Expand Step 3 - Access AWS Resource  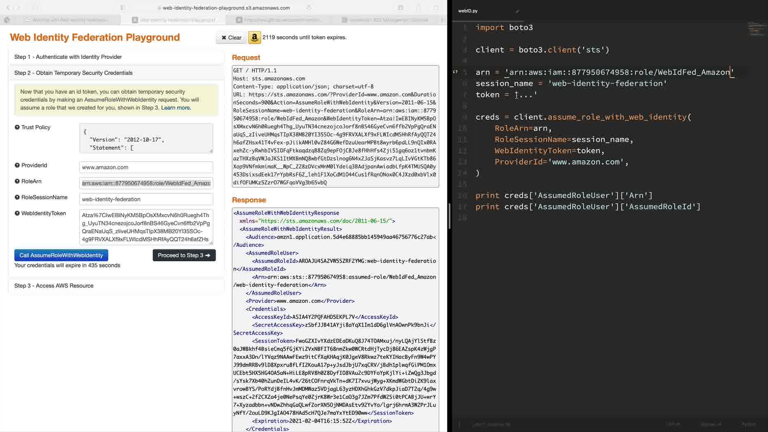(x=54, y=286)
